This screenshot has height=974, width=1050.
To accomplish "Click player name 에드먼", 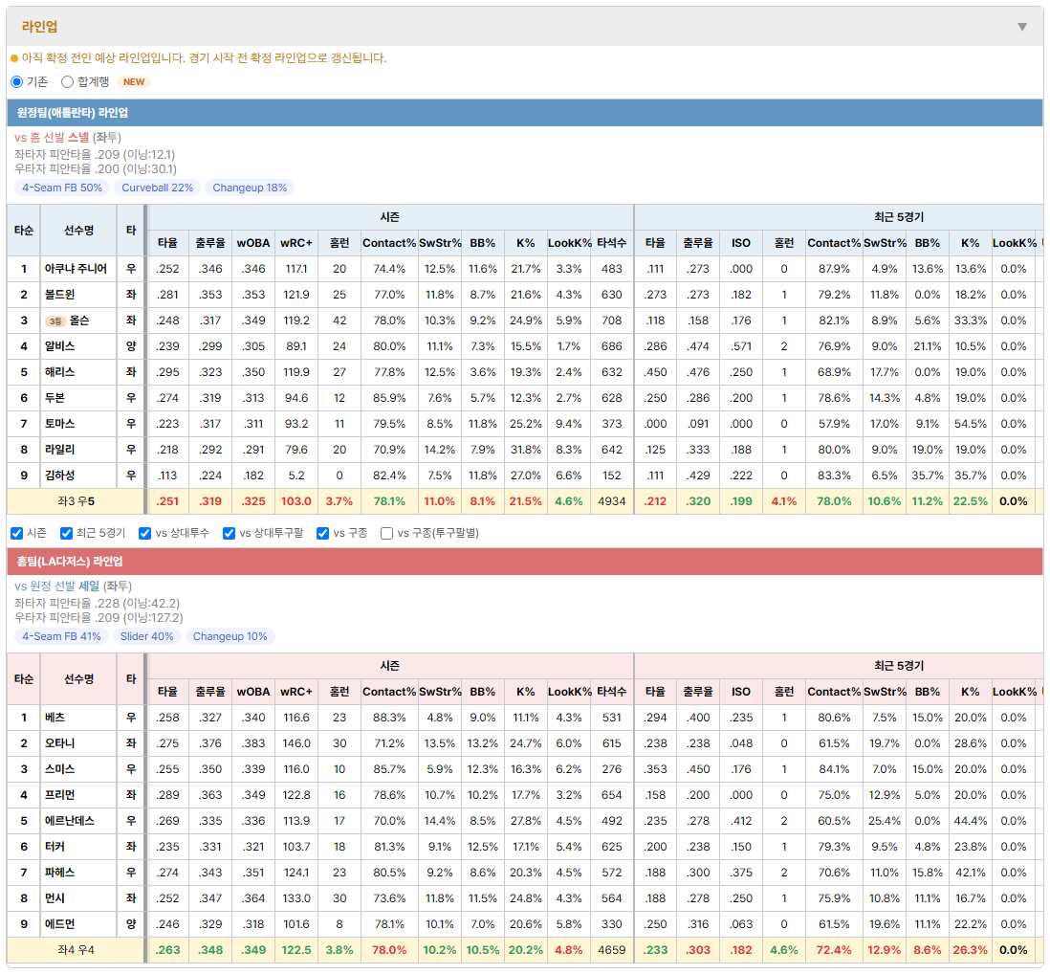I will [x=59, y=924].
